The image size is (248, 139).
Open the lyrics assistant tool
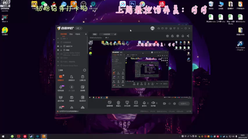[x=82, y=99]
